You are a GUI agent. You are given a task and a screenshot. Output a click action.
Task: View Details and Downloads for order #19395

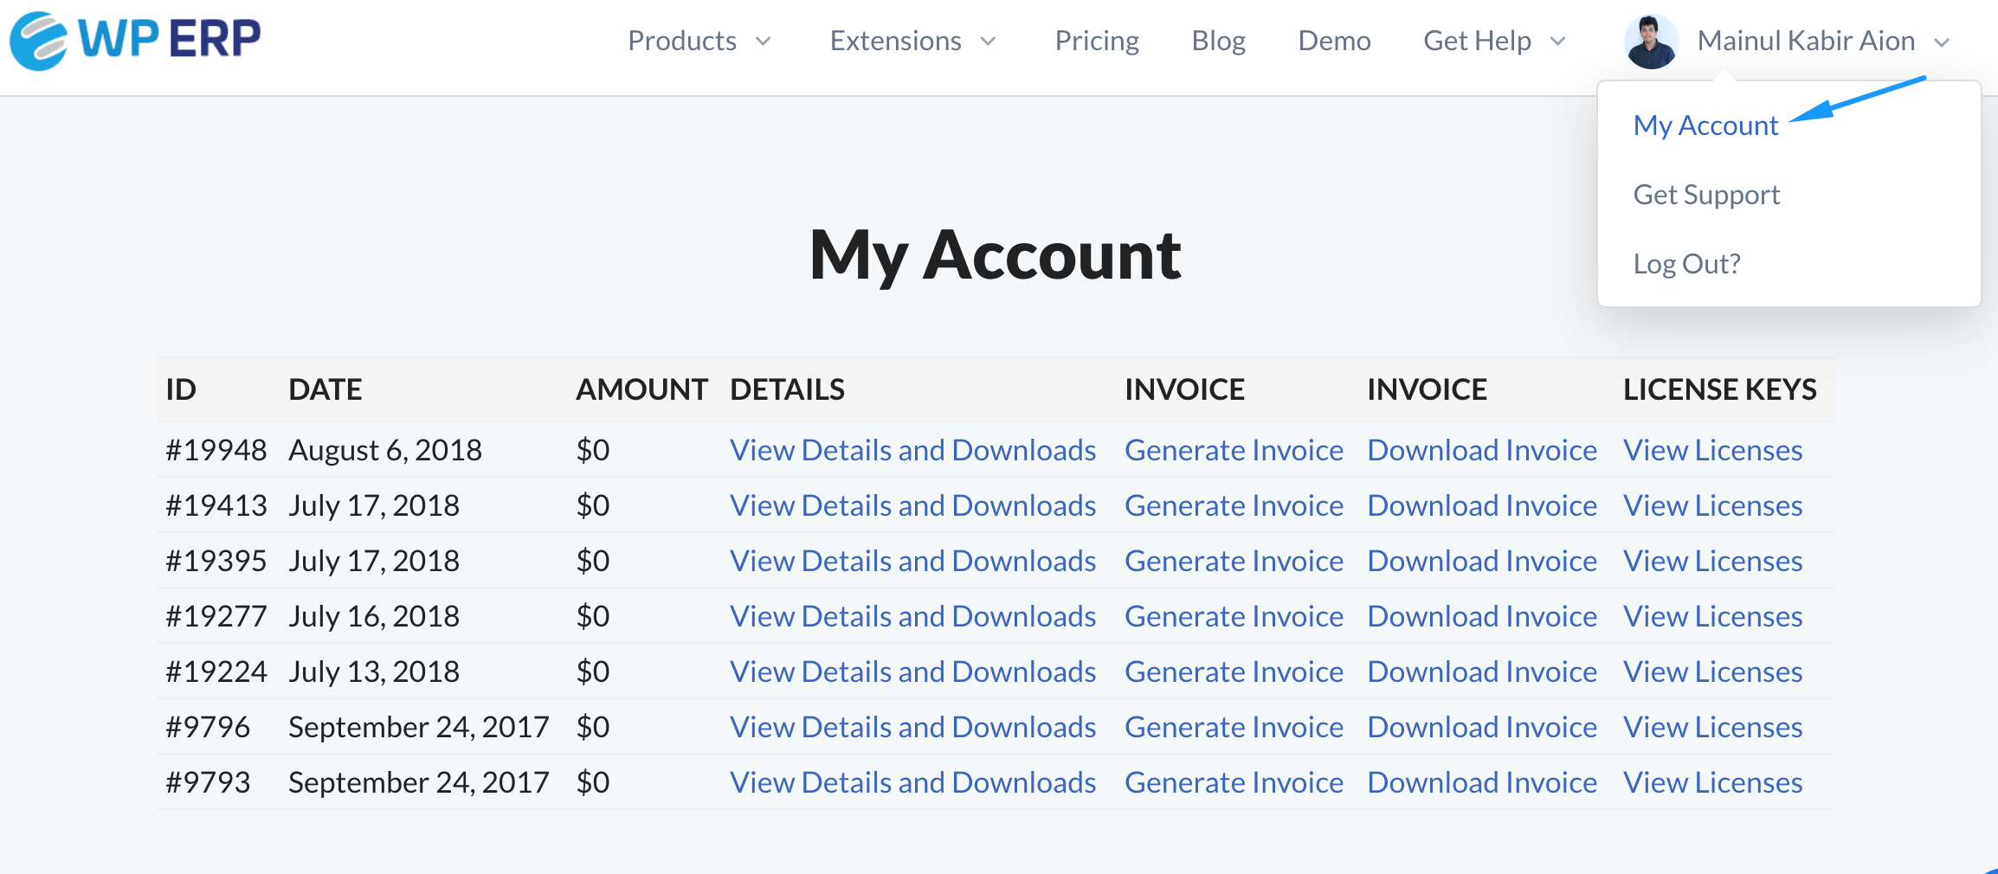912,561
